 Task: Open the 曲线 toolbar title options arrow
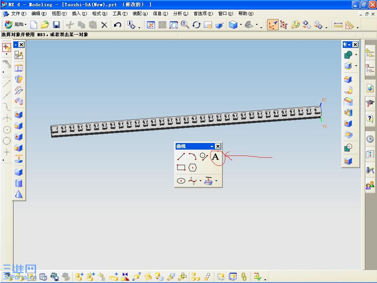pos(212,146)
